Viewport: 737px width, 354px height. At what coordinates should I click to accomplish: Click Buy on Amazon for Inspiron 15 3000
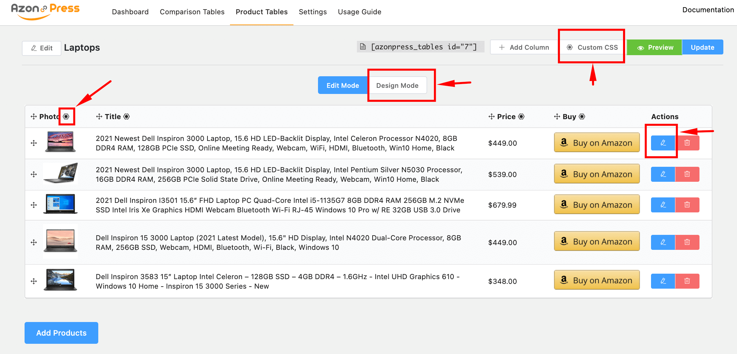[597, 241]
